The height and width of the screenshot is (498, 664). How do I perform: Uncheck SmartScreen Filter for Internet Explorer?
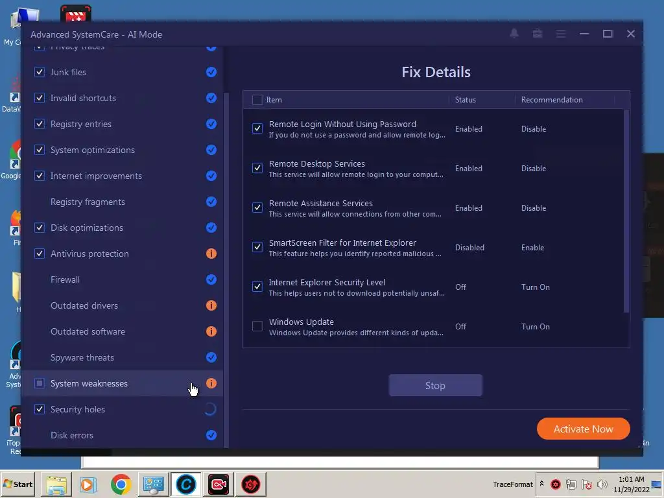coord(257,247)
